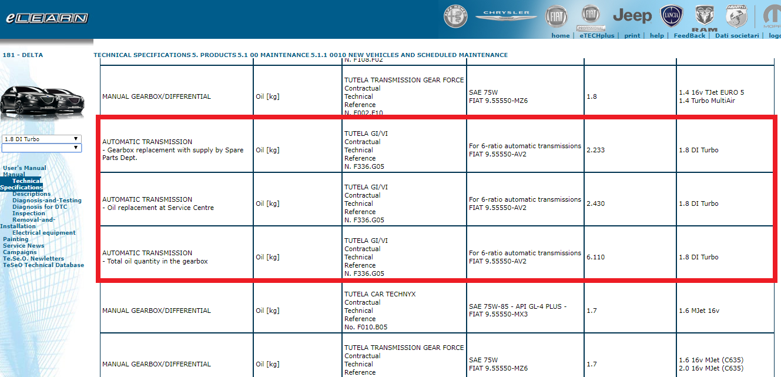Click the quantity value 1.8 in manual gearbox row
The height and width of the screenshot is (377, 781).
tap(592, 96)
